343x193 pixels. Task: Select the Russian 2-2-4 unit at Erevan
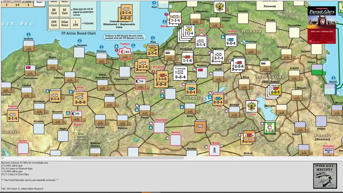click(x=231, y=40)
